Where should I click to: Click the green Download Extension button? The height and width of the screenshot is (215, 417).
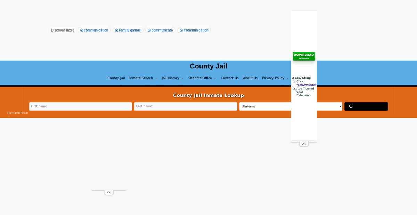click(x=304, y=56)
